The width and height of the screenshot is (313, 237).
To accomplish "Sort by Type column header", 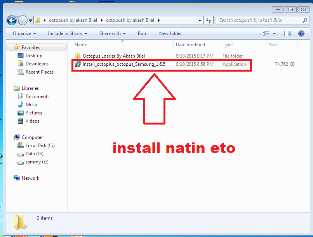I will tap(228, 45).
